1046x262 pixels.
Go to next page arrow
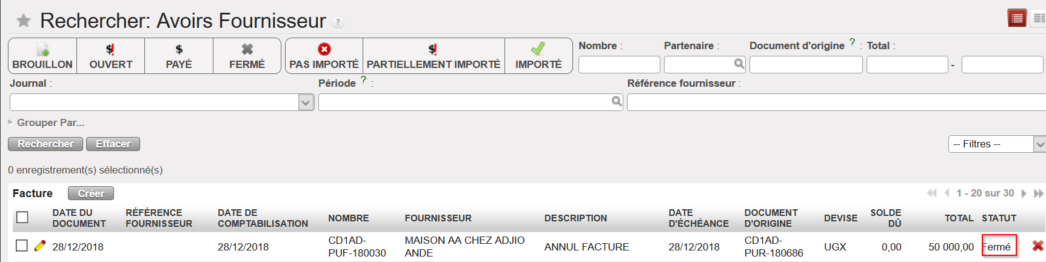(x=1024, y=193)
